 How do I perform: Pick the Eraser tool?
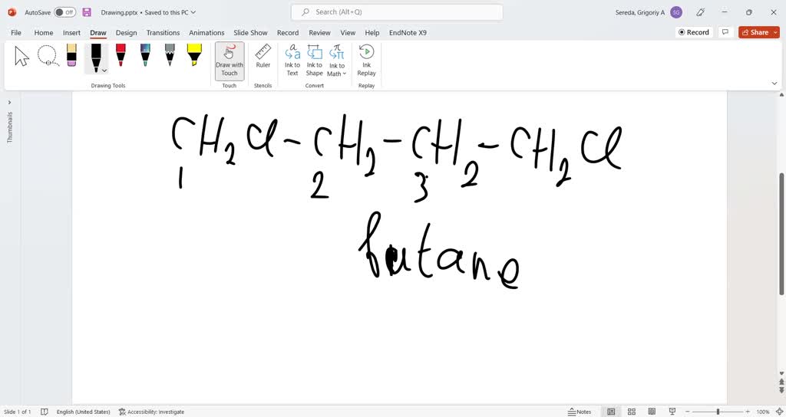pyautogui.click(x=71, y=55)
